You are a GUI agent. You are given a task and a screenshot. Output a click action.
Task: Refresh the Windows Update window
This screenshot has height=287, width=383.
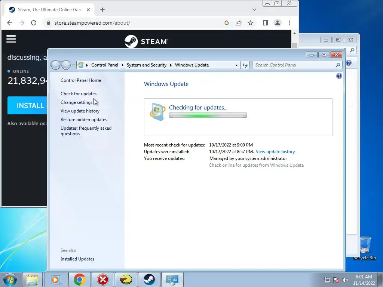pos(245,65)
